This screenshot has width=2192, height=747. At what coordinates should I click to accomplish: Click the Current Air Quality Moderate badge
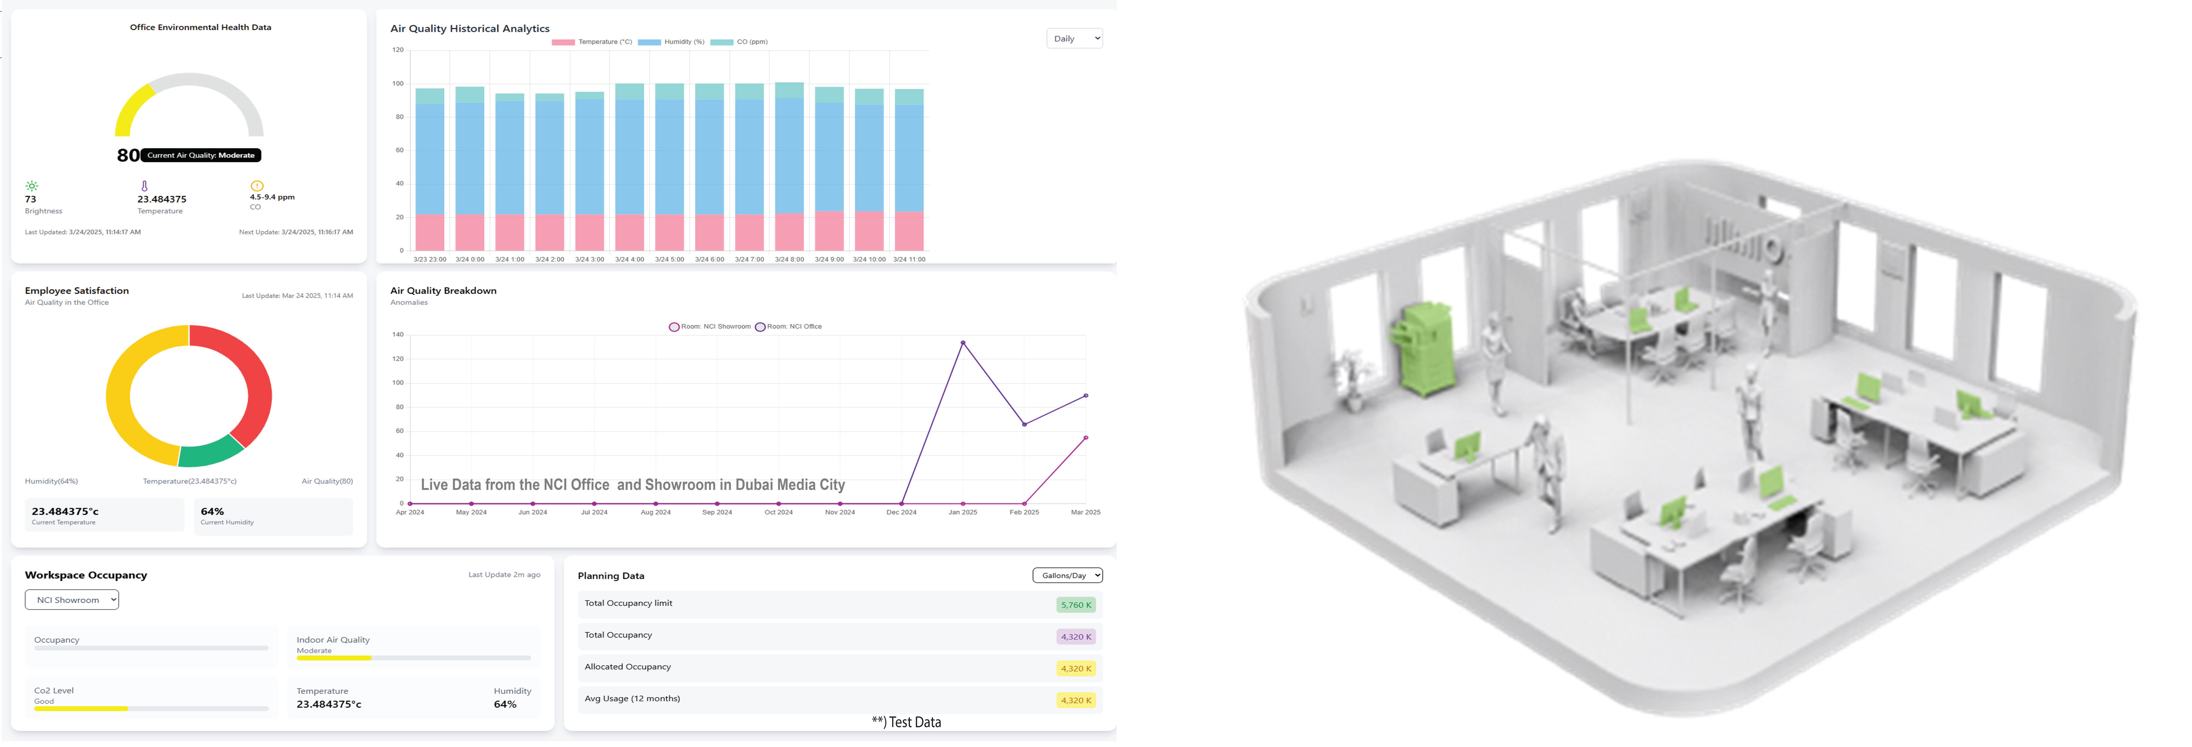click(x=201, y=156)
